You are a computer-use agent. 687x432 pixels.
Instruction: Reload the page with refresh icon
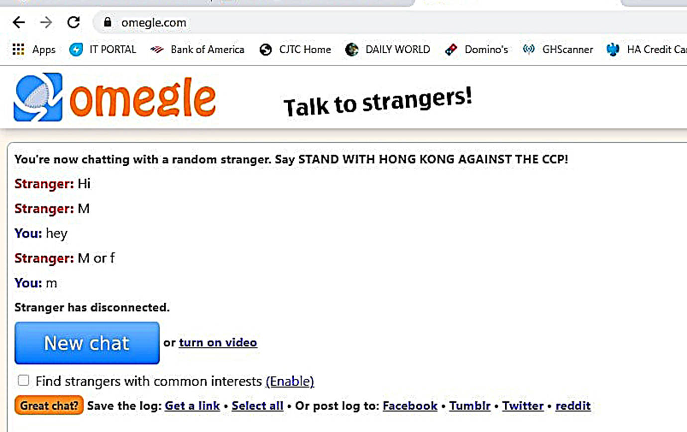[74, 22]
